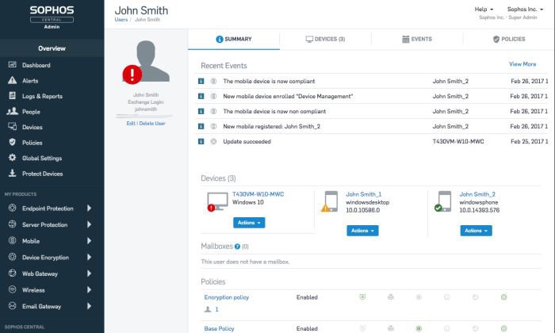Expand the Mobile menu arrow
555x333 pixels.
(89, 241)
